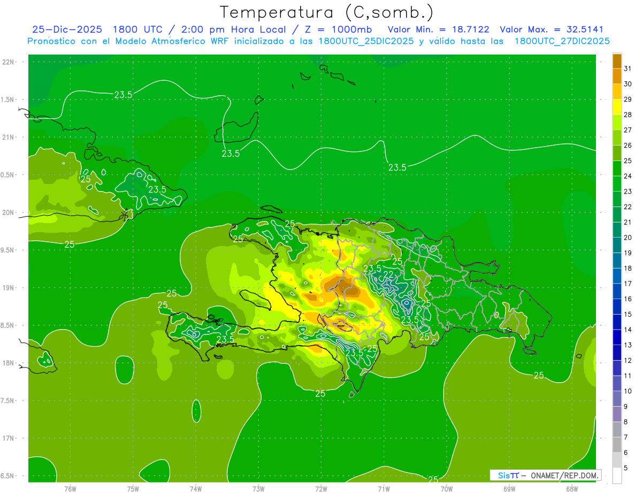Click the yellow legend swatch between 28 and 29
The image size is (642, 496).
click(617, 107)
